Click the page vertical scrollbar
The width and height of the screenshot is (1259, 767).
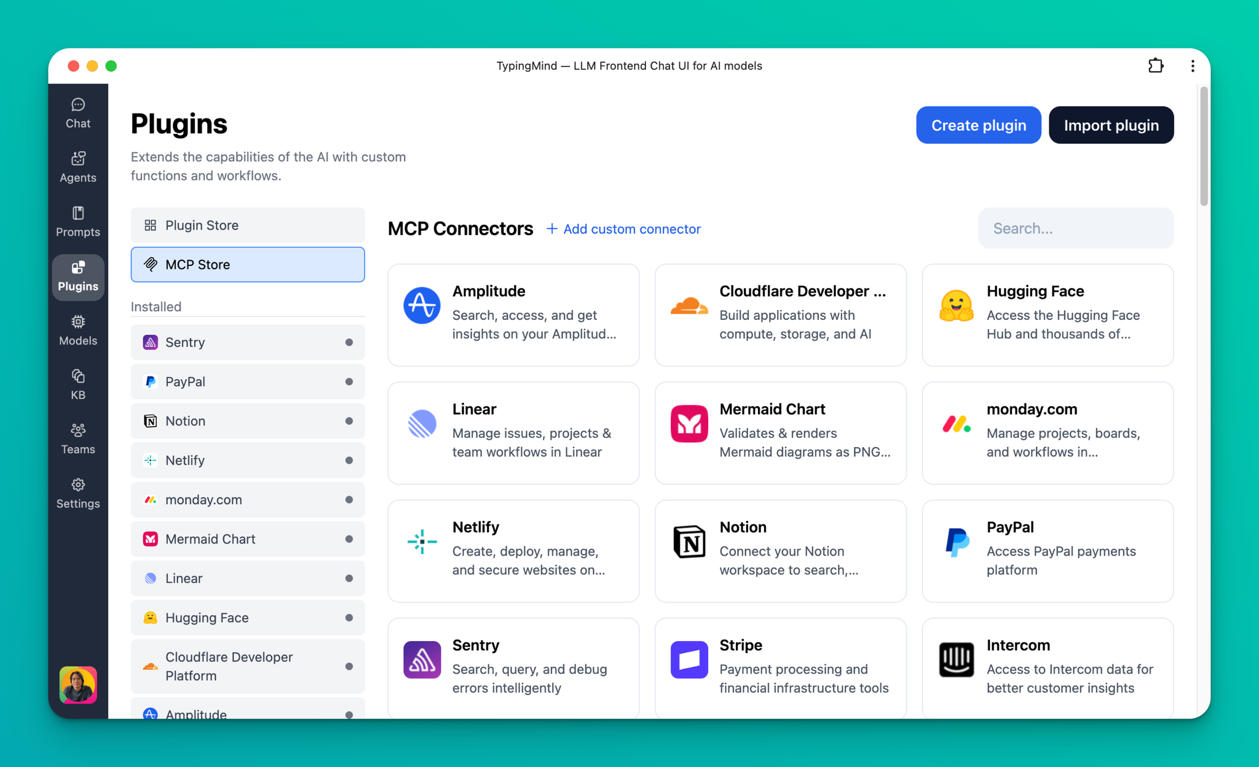[x=1204, y=147]
